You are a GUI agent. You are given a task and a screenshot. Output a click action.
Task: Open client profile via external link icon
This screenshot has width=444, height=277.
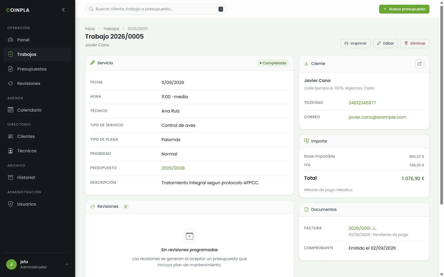click(x=420, y=64)
